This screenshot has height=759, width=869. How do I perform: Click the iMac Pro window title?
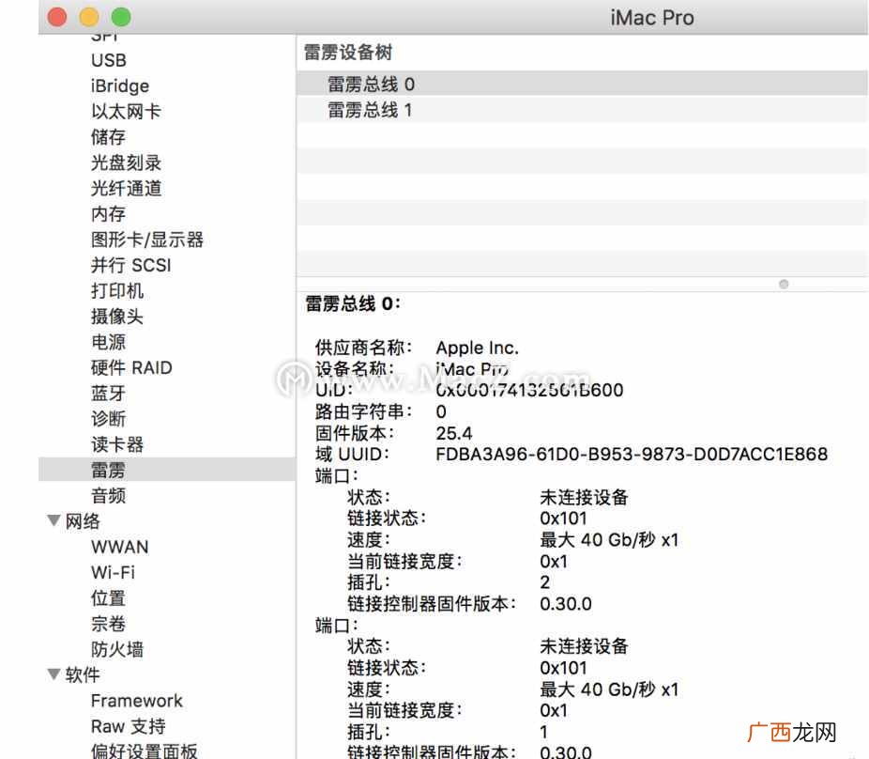pyautogui.click(x=651, y=18)
